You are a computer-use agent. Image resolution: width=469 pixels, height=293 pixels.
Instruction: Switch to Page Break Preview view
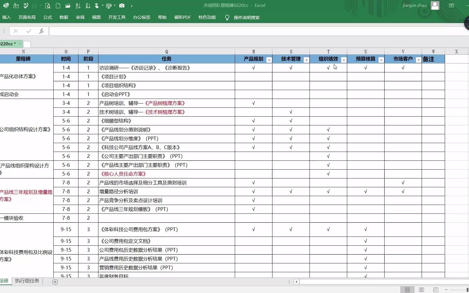[x=436, y=290]
